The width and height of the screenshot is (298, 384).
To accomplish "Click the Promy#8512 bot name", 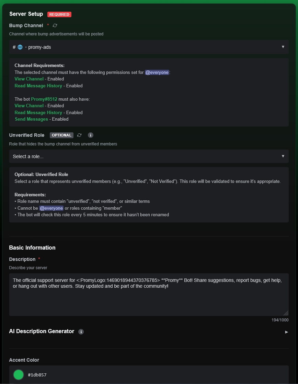I will click(x=44, y=99).
